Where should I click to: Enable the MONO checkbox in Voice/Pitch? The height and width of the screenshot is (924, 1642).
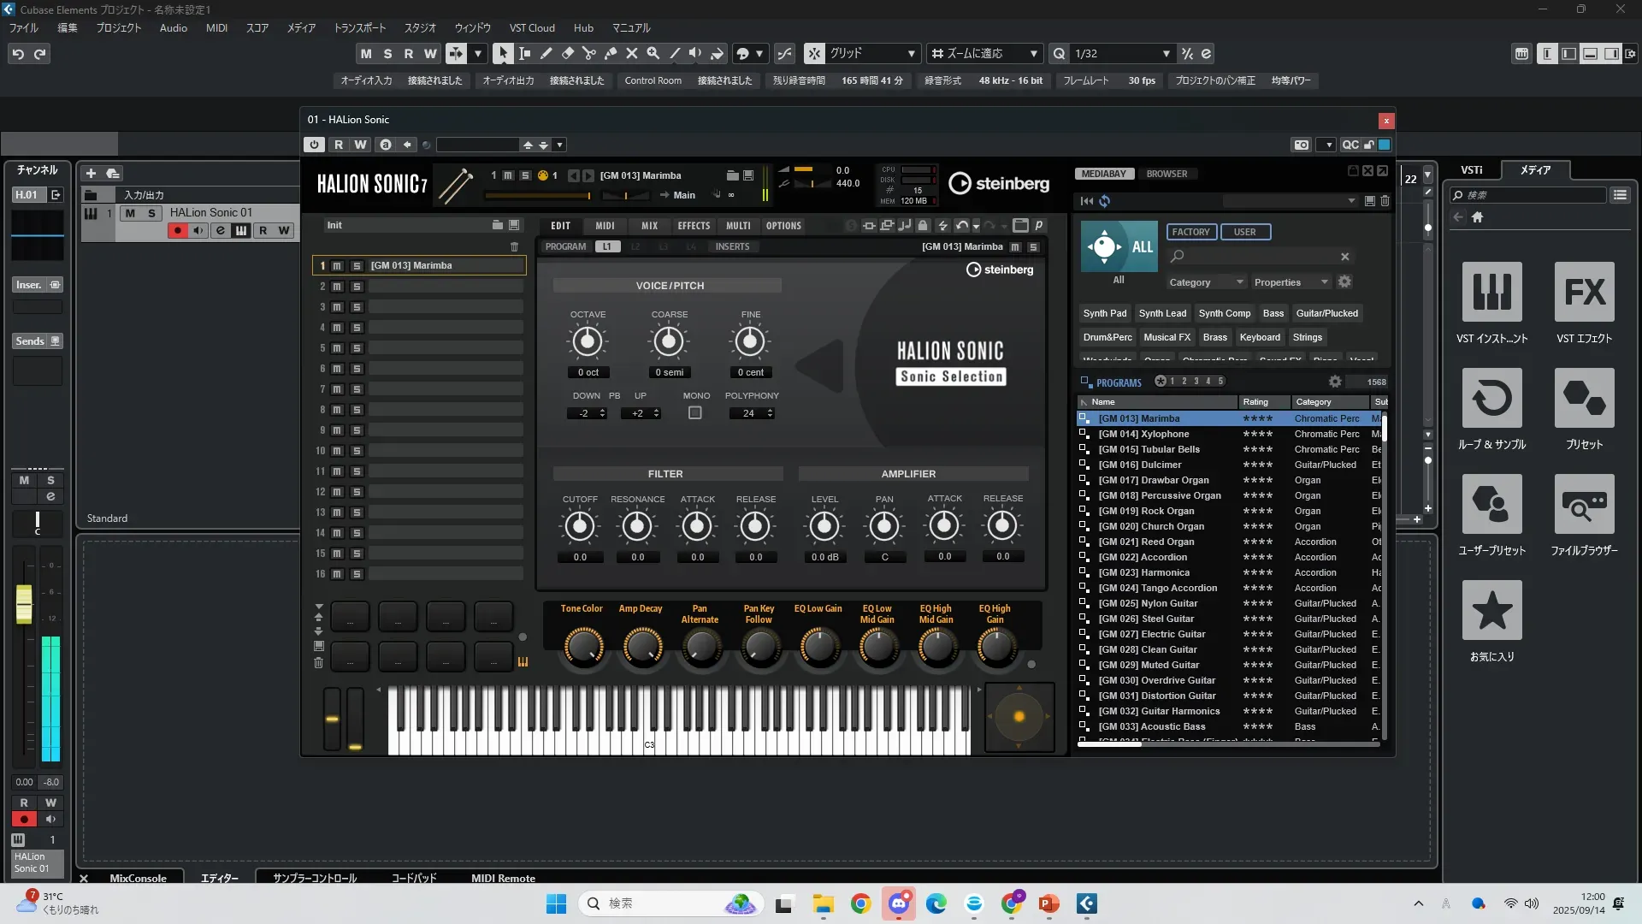[x=695, y=413]
